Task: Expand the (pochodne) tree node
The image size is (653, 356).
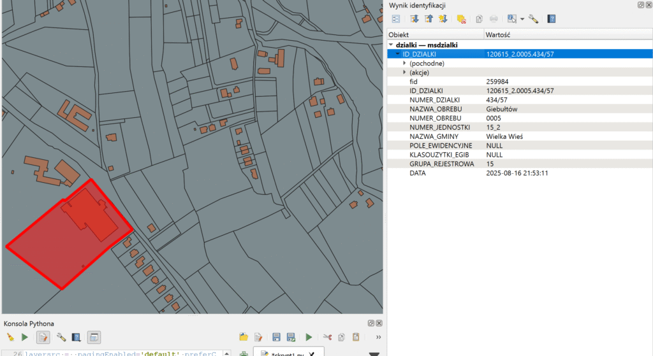Action: point(404,64)
